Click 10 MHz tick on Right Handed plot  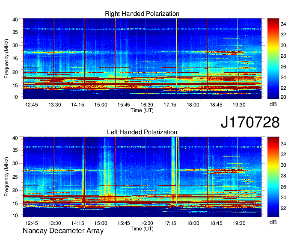pyautogui.click(x=15, y=97)
